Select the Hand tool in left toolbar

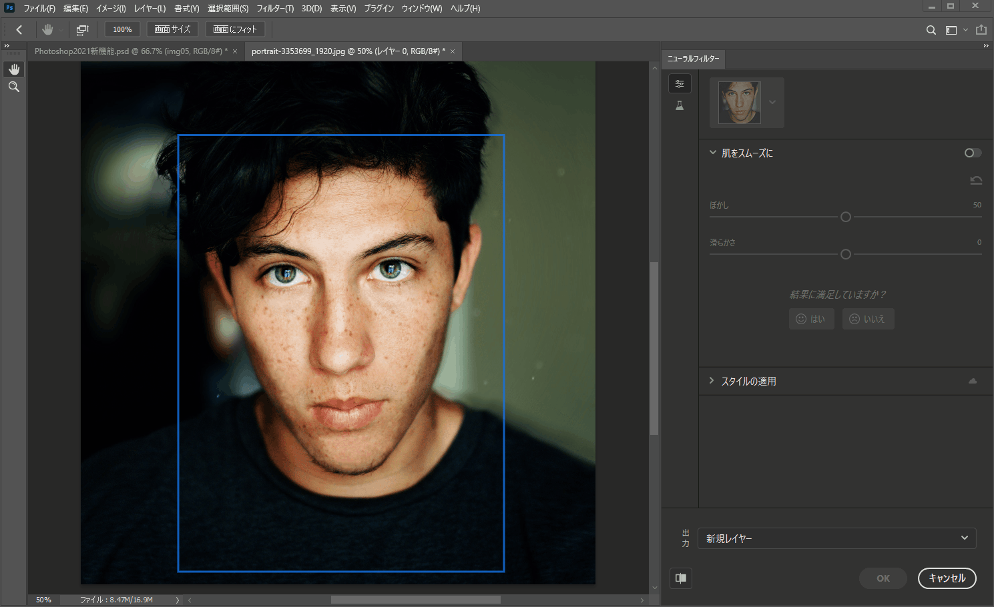coord(14,69)
